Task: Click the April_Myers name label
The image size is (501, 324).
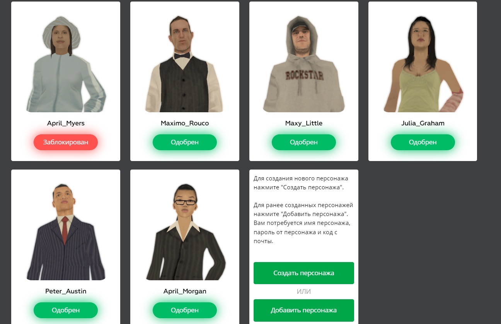Action: tap(66, 123)
